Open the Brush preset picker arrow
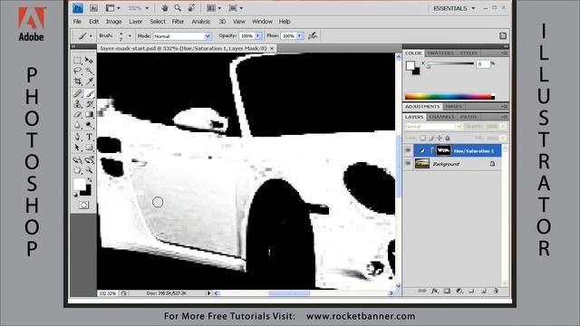The height and width of the screenshot is (326, 580). [130, 36]
